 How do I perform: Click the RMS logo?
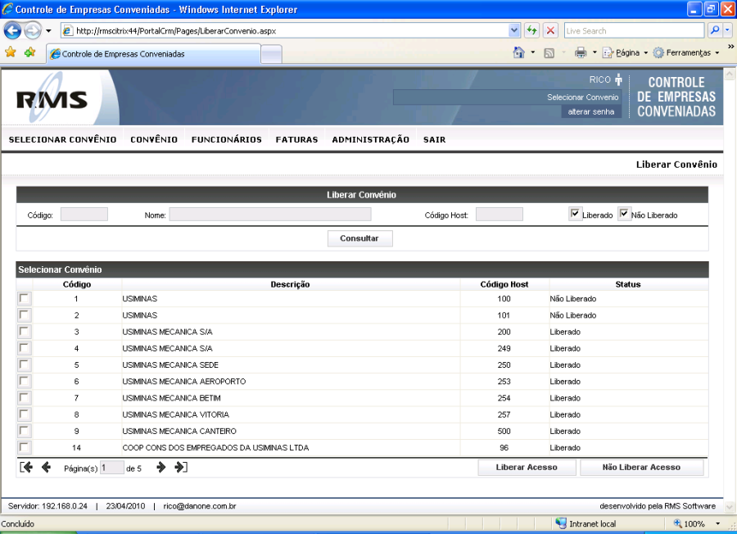click(52, 99)
